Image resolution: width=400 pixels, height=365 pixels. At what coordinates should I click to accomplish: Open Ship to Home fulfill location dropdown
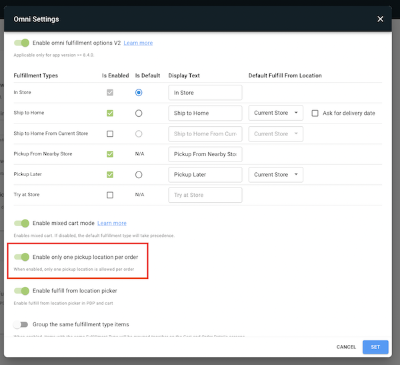276,113
